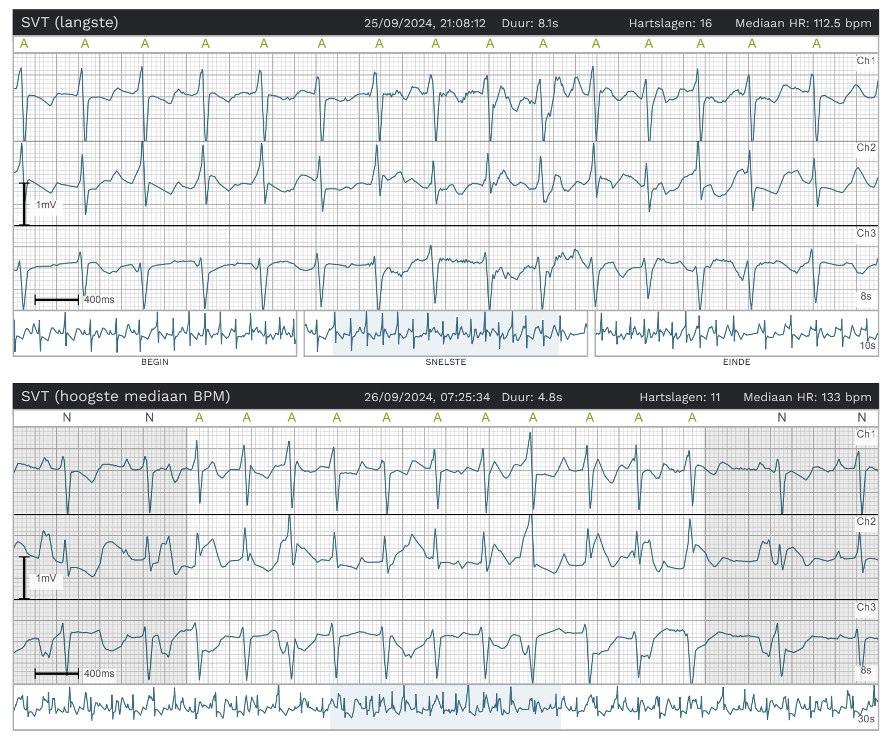Select Ch1 label in SVT (langste) panel
The image size is (893, 749).
(866, 61)
